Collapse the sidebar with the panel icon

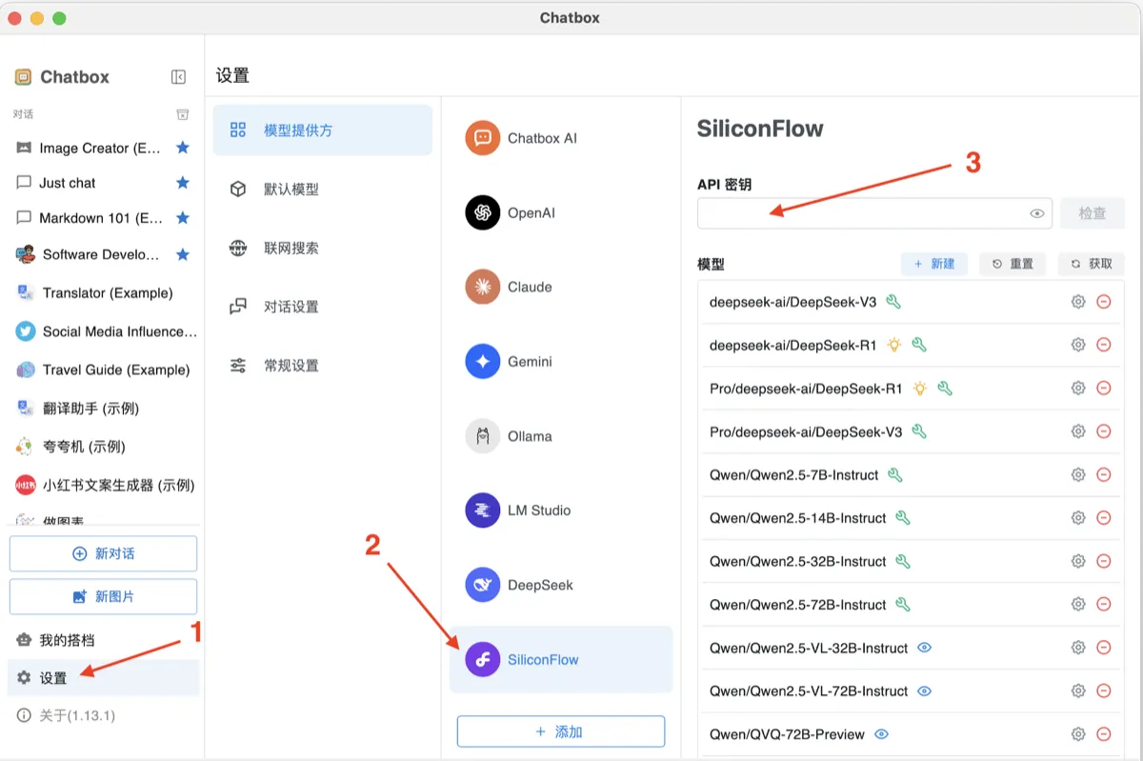[x=178, y=77]
